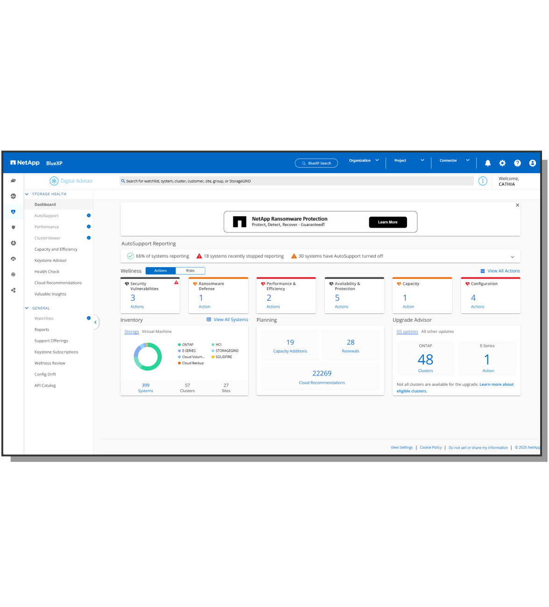Open the three-dot options menu icon
The height and width of the screenshot is (607, 549).
pos(483,181)
